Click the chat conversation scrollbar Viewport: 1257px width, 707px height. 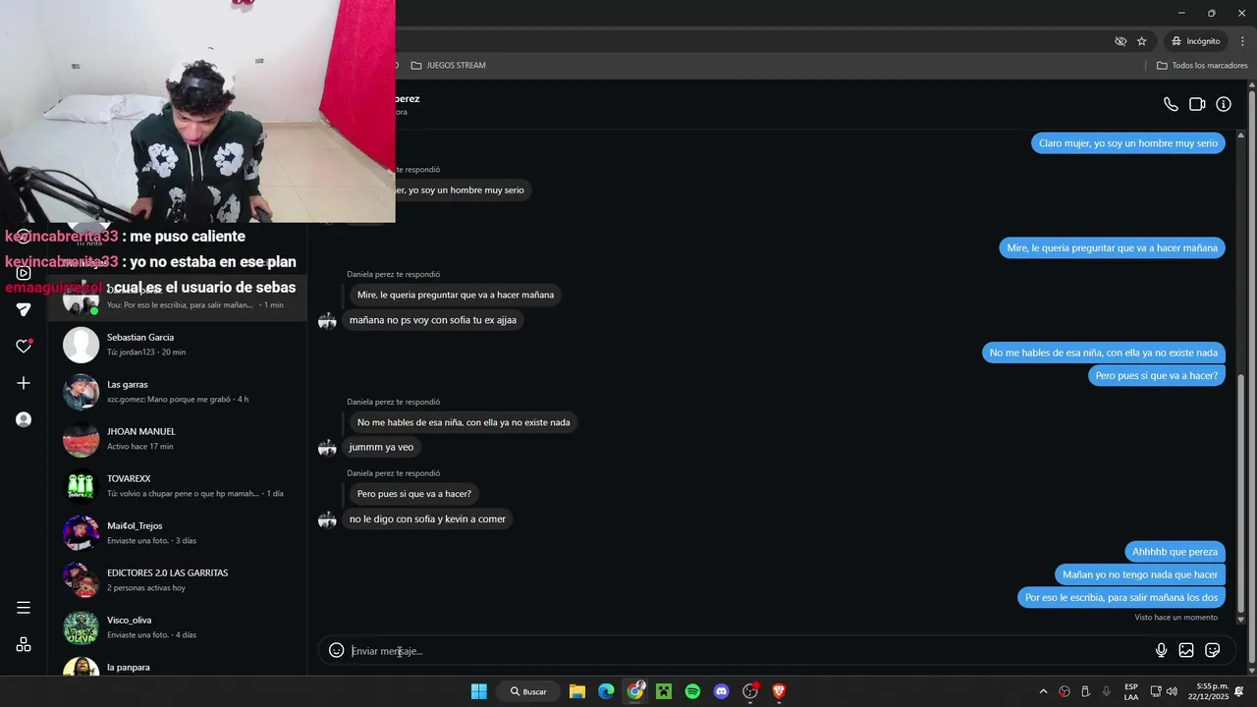[1240, 499]
